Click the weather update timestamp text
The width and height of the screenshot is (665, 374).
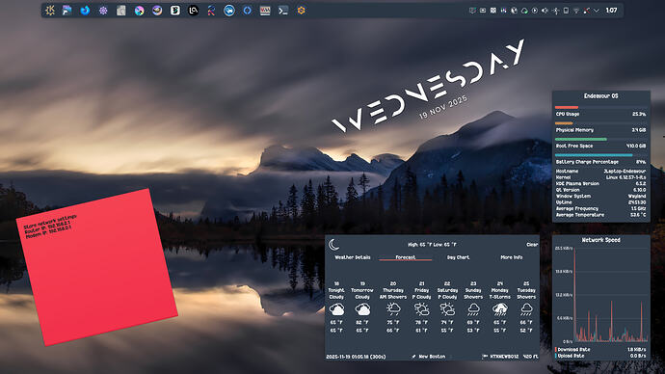[x=356, y=357]
